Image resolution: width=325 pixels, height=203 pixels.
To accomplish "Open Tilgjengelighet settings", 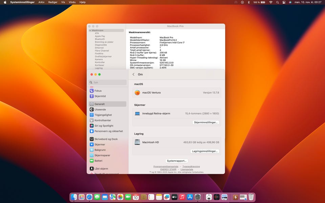I will click(x=103, y=115).
